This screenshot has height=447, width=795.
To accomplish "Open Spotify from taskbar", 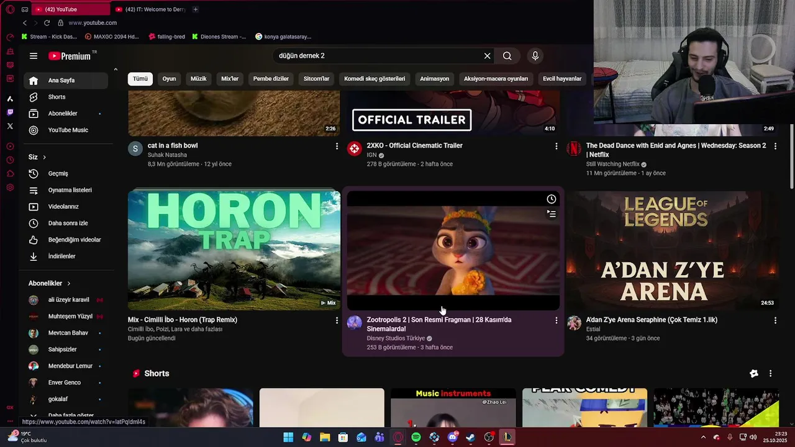I will 416,437.
